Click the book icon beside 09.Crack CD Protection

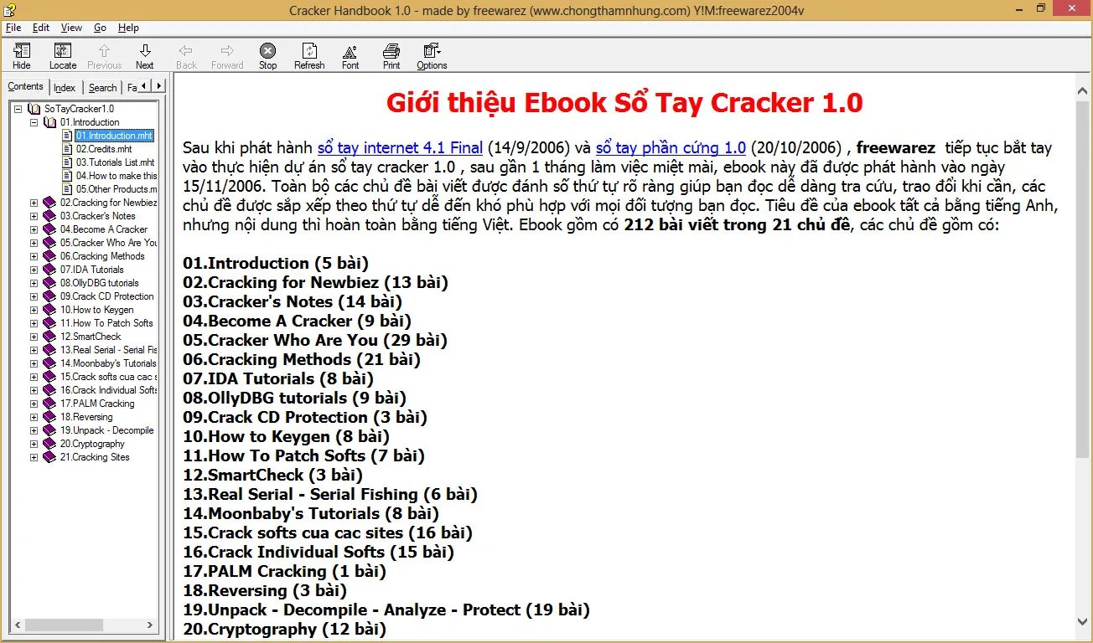click(49, 296)
